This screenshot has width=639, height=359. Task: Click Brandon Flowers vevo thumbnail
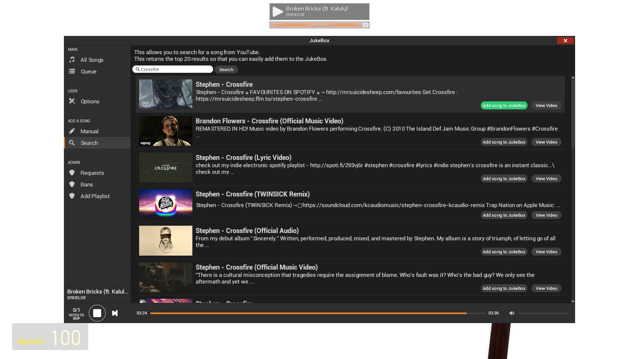point(166,131)
